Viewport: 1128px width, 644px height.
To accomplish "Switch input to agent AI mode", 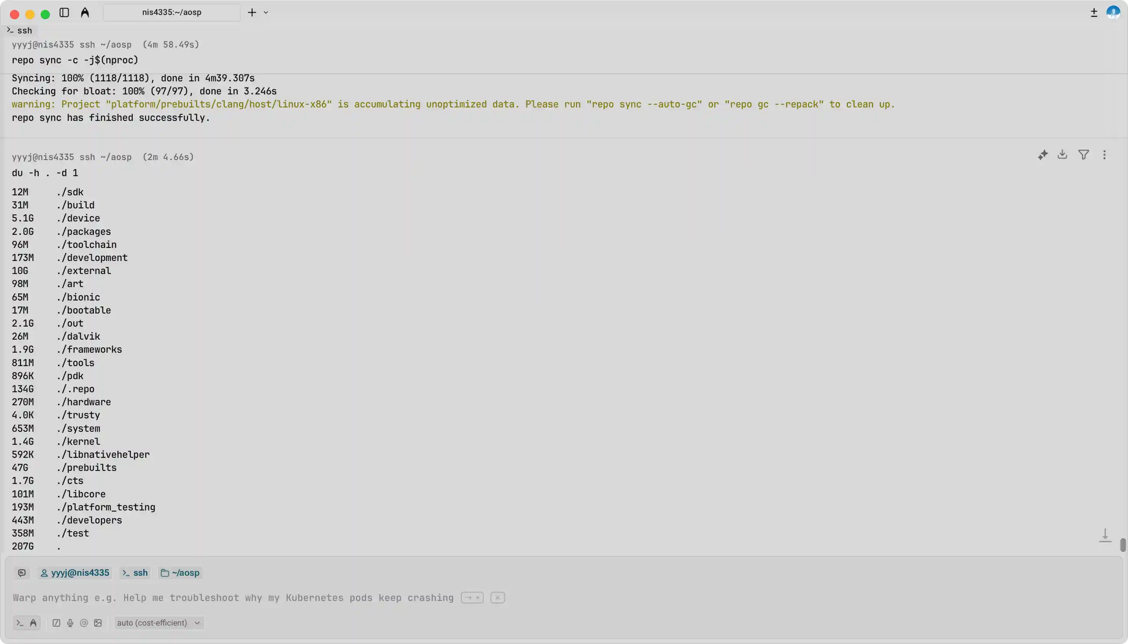I will pos(33,623).
